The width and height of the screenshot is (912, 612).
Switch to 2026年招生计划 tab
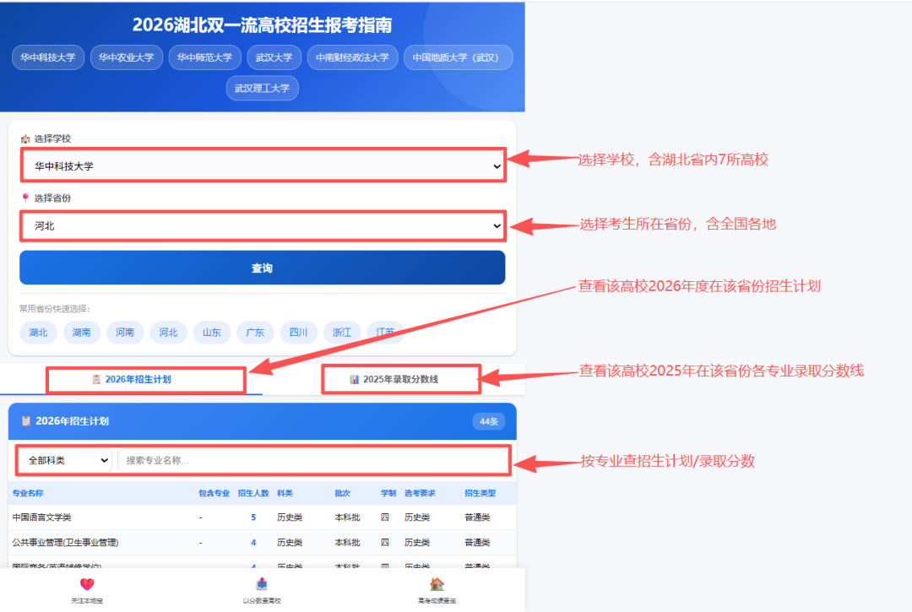pos(132,380)
